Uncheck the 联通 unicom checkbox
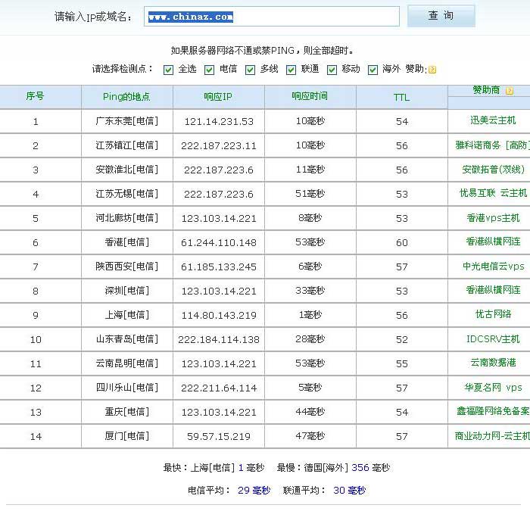The width and height of the screenshot is (530, 530). pyautogui.click(x=291, y=70)
